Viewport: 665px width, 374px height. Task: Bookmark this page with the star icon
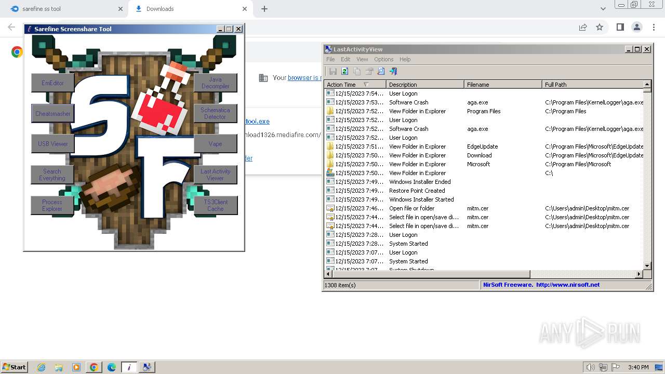click(x=600, y=28)
